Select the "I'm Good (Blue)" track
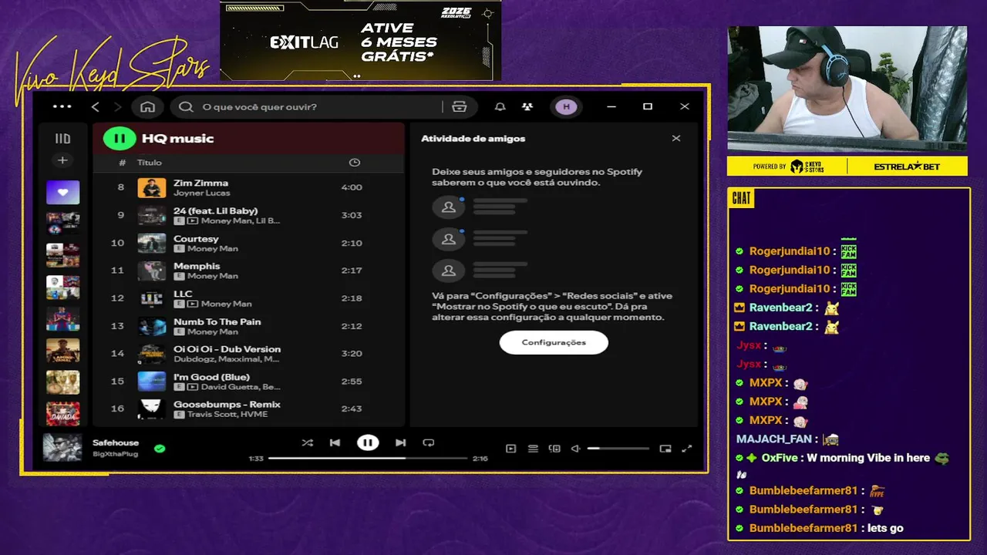 pos(211,377)
